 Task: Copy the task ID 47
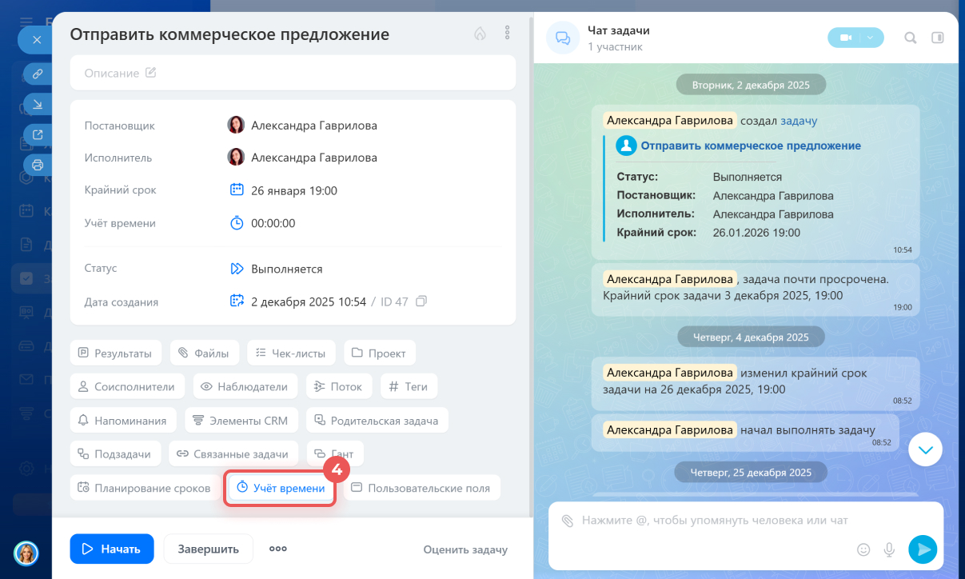point(422,301)
